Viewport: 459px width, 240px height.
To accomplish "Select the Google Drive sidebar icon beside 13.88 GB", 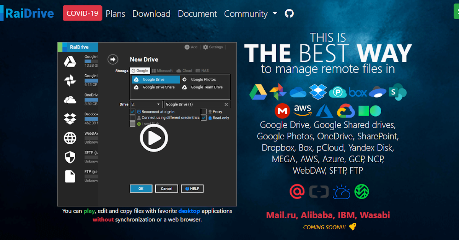I will (70, 61).
